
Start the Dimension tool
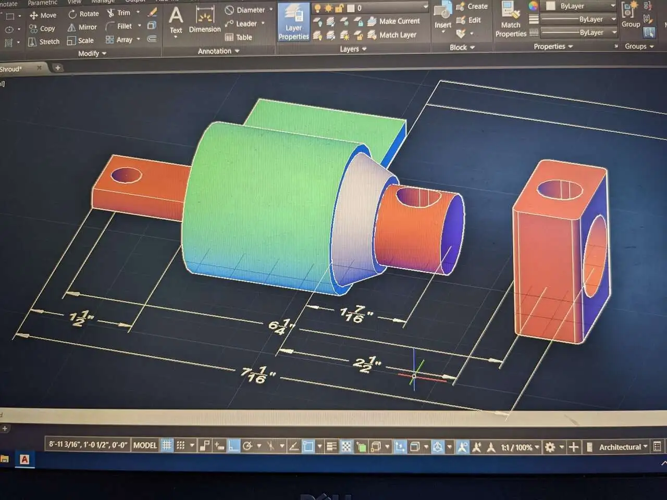click(x=205, y=21)
